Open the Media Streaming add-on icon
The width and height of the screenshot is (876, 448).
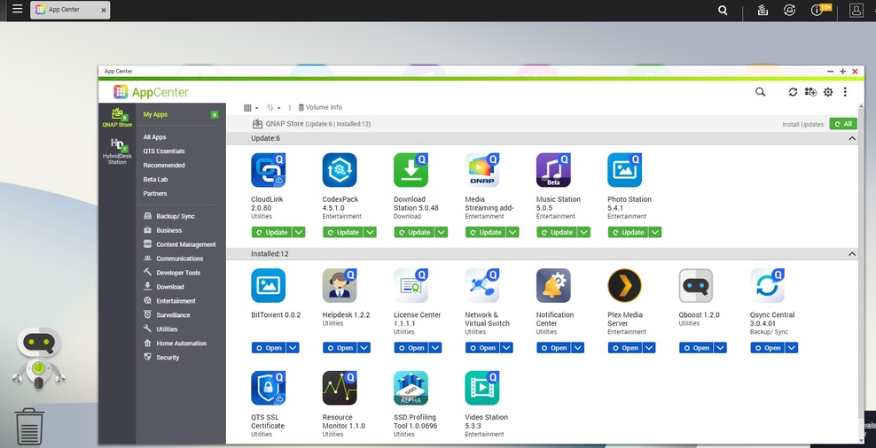pos(482,170)
